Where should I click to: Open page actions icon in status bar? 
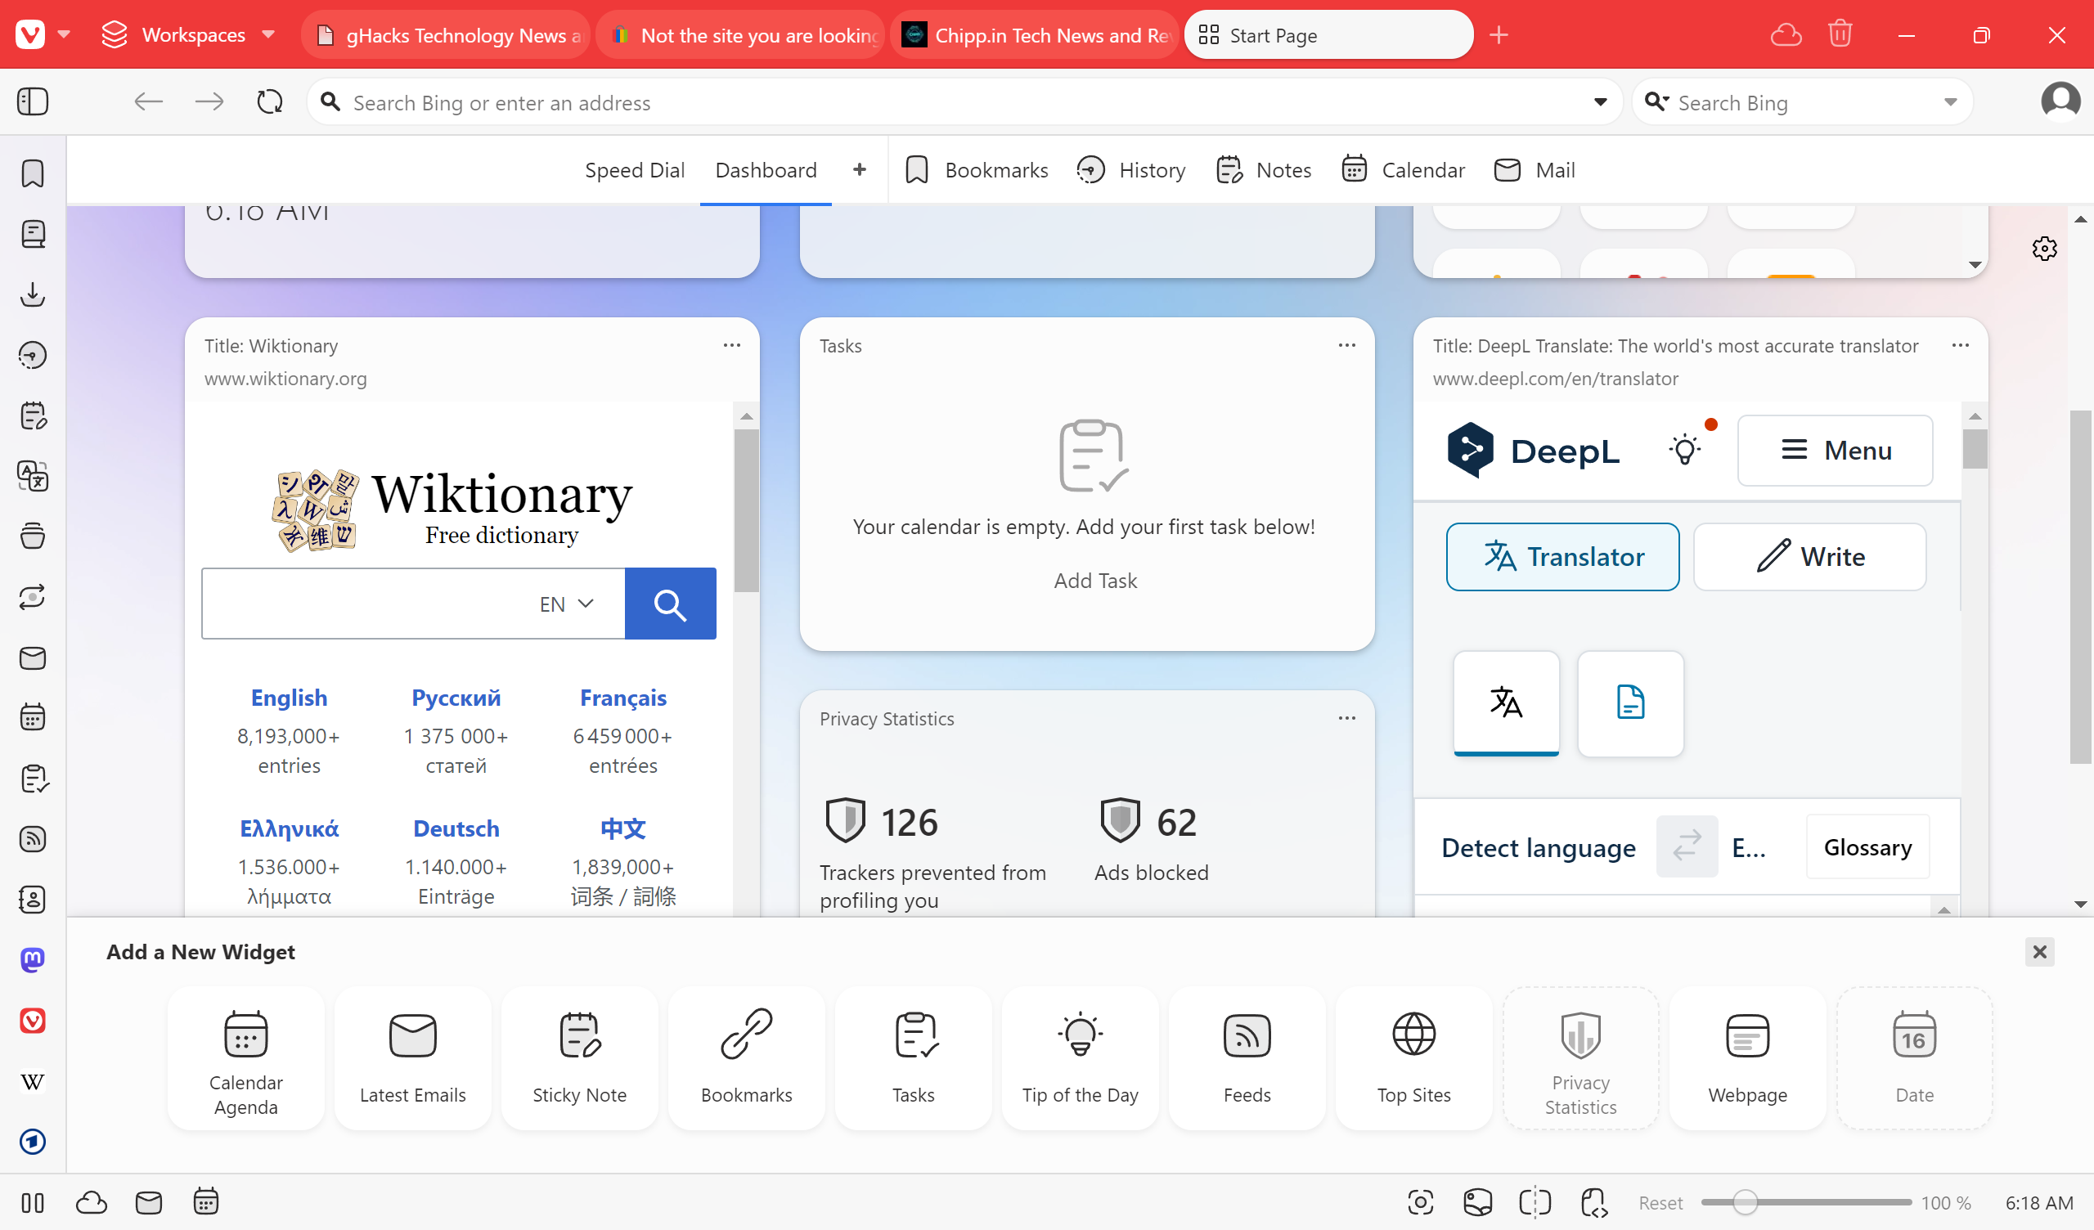coord(1593,1201)
